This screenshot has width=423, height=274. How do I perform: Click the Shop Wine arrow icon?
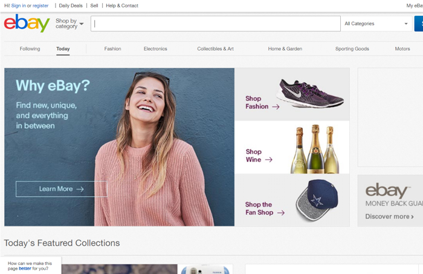click(269, 160)
